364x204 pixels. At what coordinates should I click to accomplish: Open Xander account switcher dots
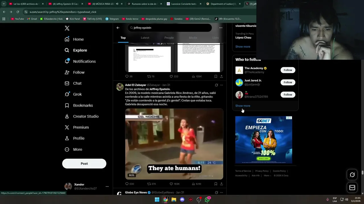(x=107, y=186)
